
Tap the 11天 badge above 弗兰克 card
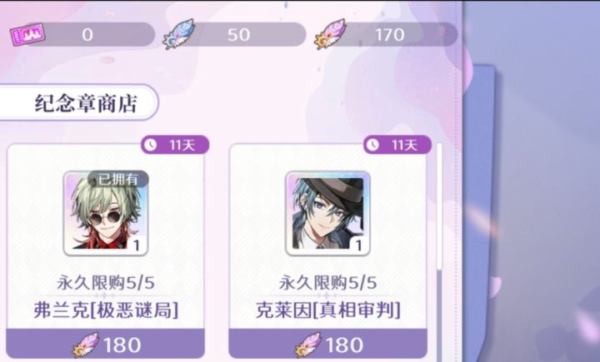coord(175,145)
